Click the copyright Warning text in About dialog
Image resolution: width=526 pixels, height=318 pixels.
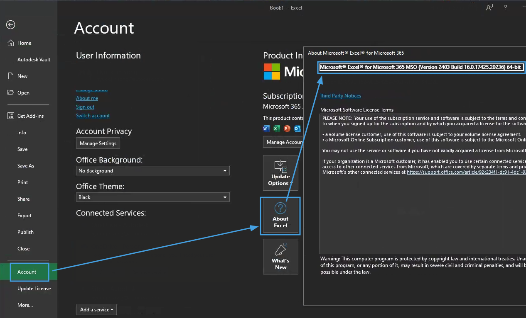423,265
